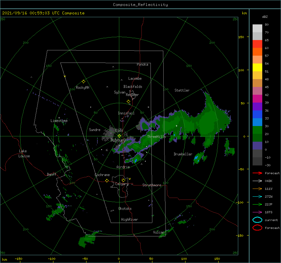
Task: Click the Calgary city label
Action: (x=122, y=184)
